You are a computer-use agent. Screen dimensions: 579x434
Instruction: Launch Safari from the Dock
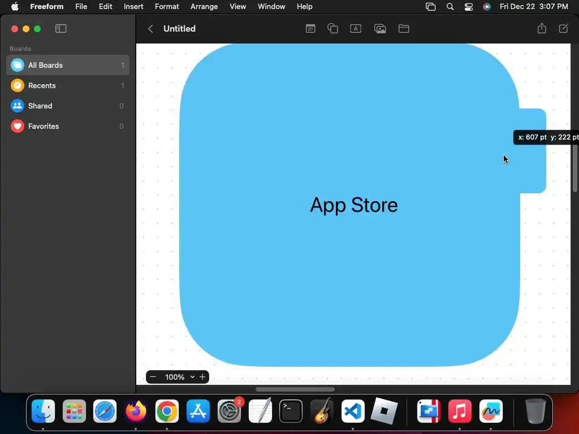(x=105, y=411)
